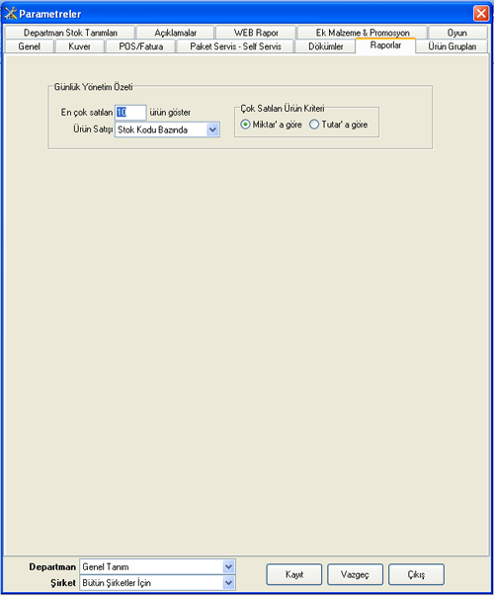494x596 pixels.
Task: Click the En çok satılan number field
Action: 130,113
